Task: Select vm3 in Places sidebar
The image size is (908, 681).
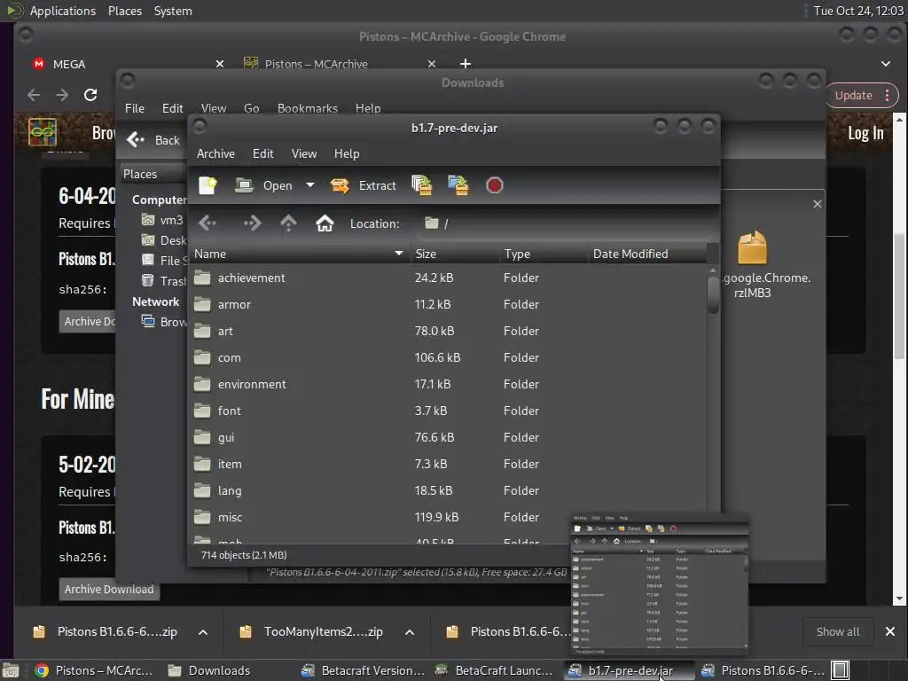Action: coord(163,220)
